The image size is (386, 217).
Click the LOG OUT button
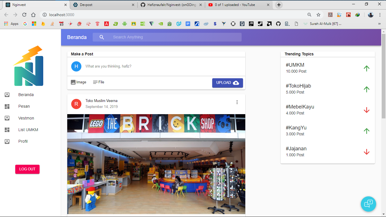point(27,169)
